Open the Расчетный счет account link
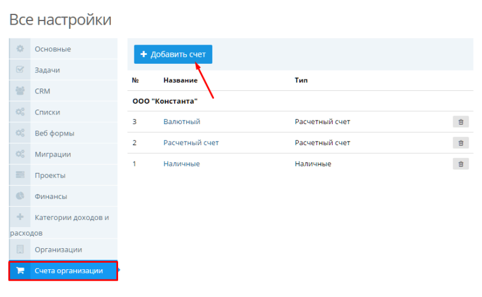 tap(190, 143)
